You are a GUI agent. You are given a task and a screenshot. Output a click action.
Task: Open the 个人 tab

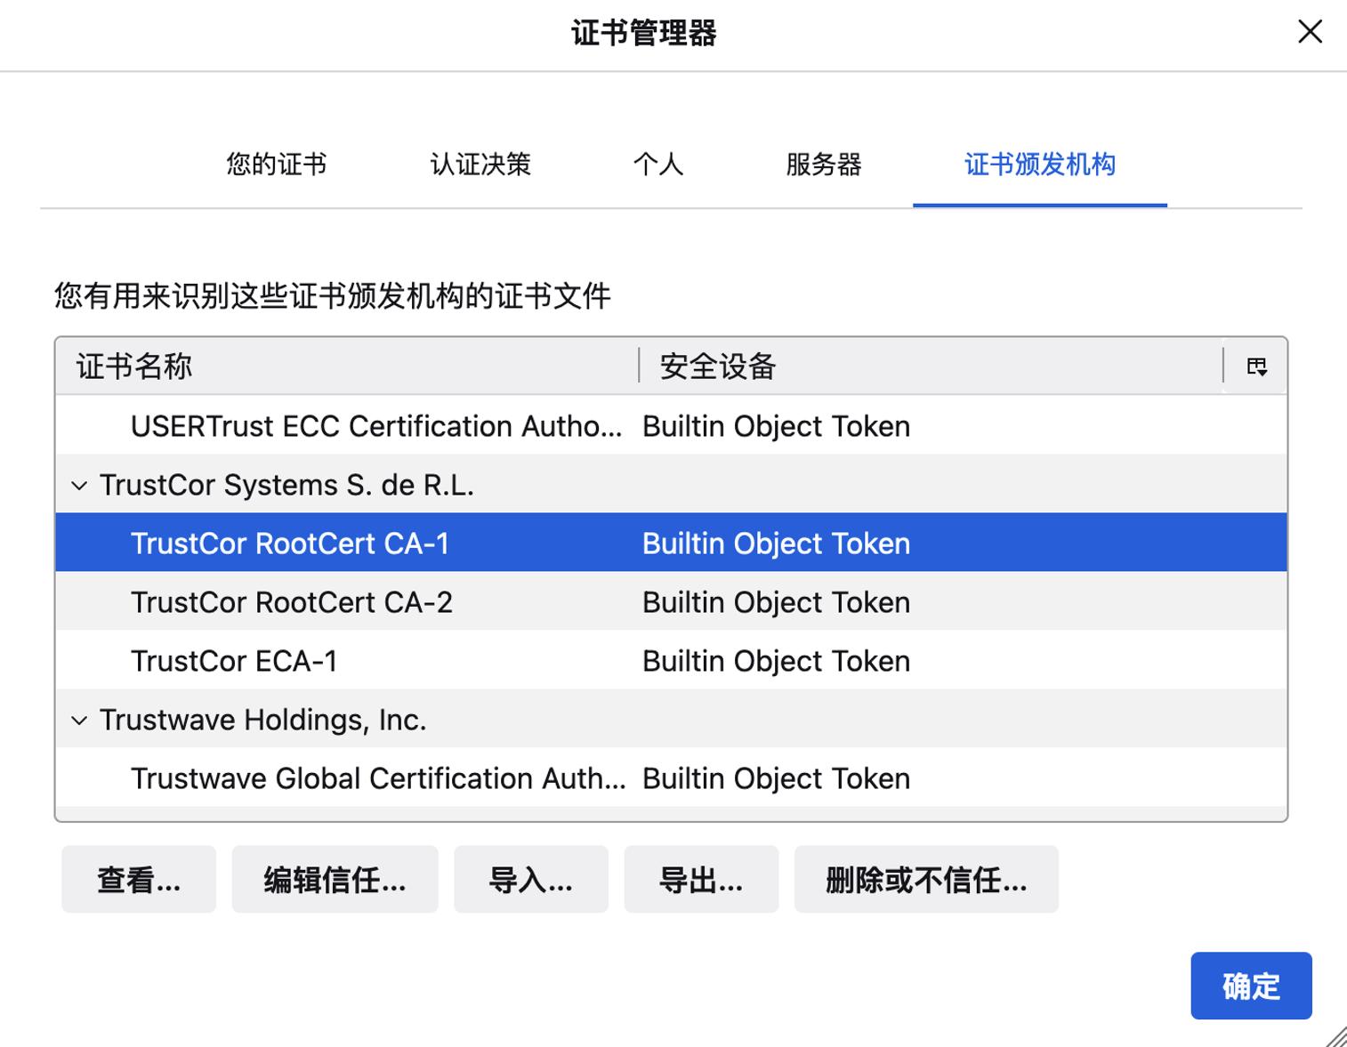pyautogui.click(x=658, y=165)
